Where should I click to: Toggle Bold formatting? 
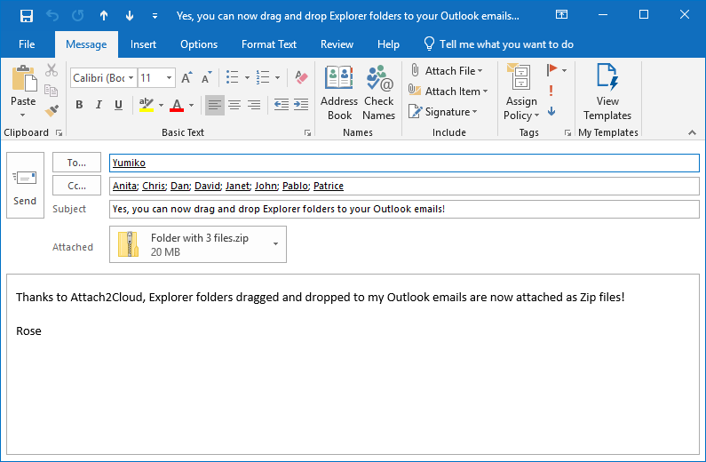79,105
